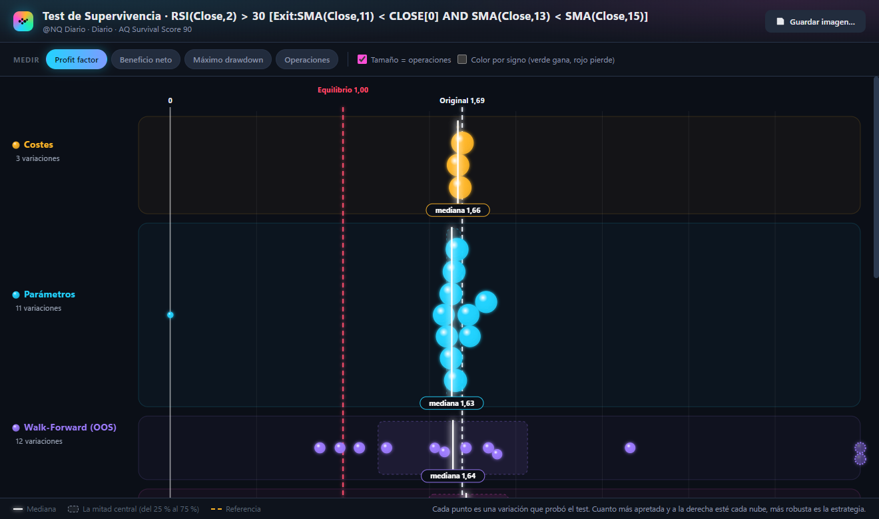Uncheck the Tamaño = operaciones checkbox
The width and height of the screenshot is (879, 519).
(362, 59)
